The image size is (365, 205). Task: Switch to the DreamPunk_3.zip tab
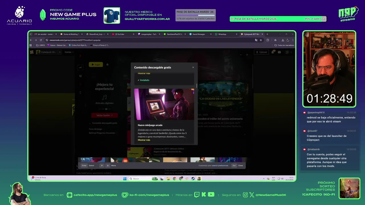97,34
